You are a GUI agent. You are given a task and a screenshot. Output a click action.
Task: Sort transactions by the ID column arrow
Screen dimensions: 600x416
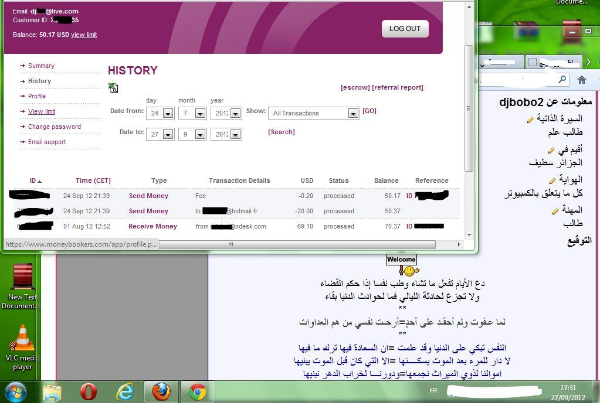(40, 181)
